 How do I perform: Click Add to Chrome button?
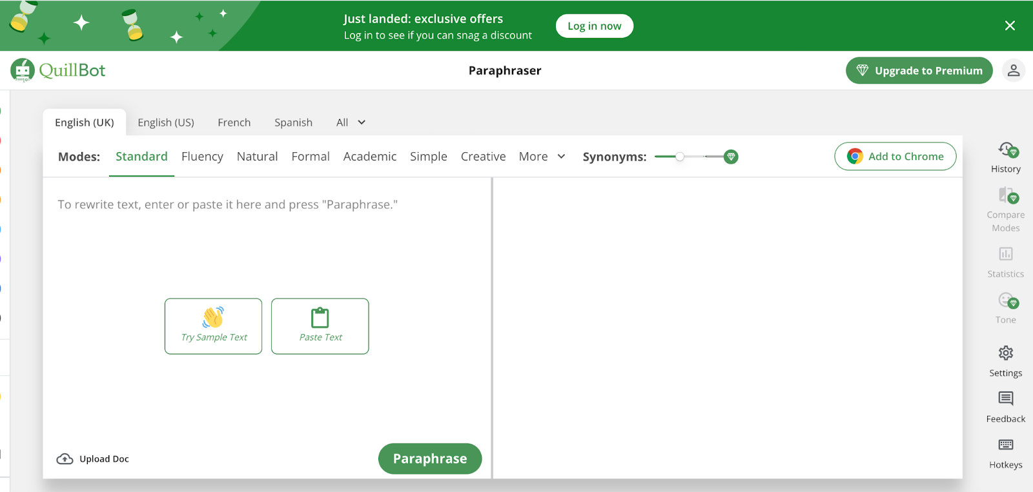tap(895, 156)
